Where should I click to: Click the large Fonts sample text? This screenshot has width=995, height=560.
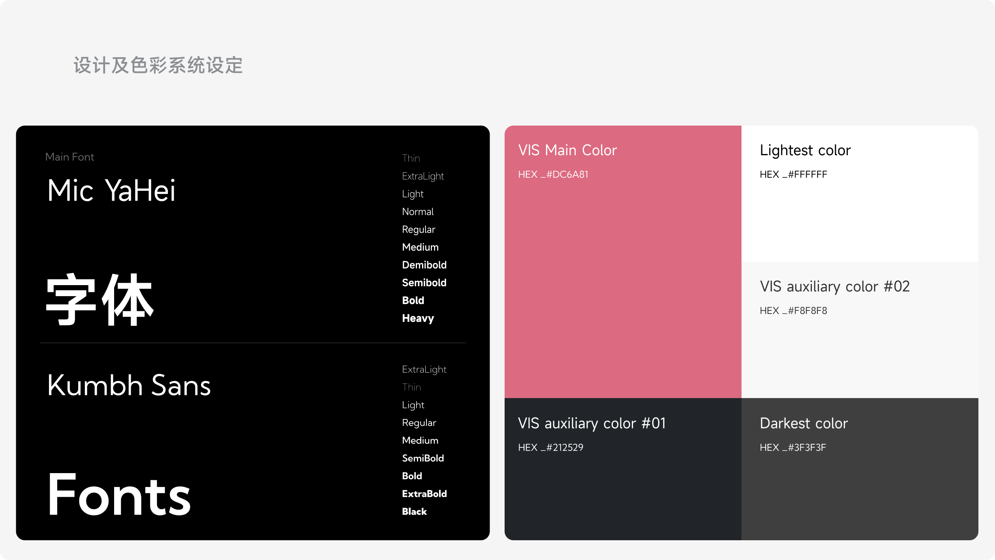tap(119, 494)
